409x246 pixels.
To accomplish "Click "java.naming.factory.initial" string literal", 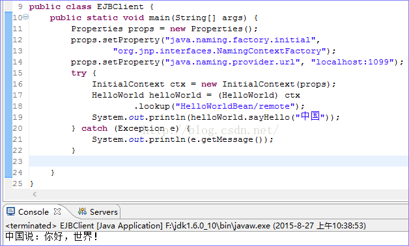I will [x=240, y=40].
